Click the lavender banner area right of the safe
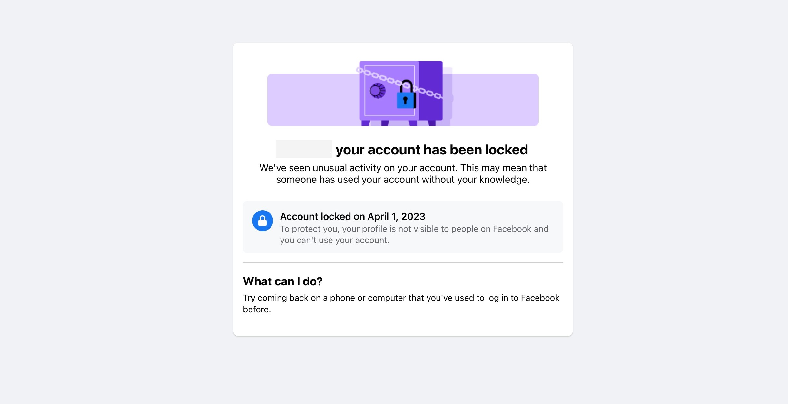 pos(497,100)
